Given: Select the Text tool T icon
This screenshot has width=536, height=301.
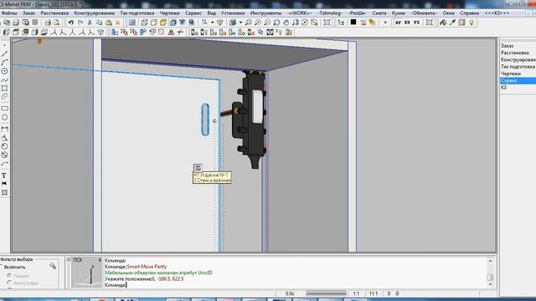Looking at the screenshot, I should click(x=4, y=176).
